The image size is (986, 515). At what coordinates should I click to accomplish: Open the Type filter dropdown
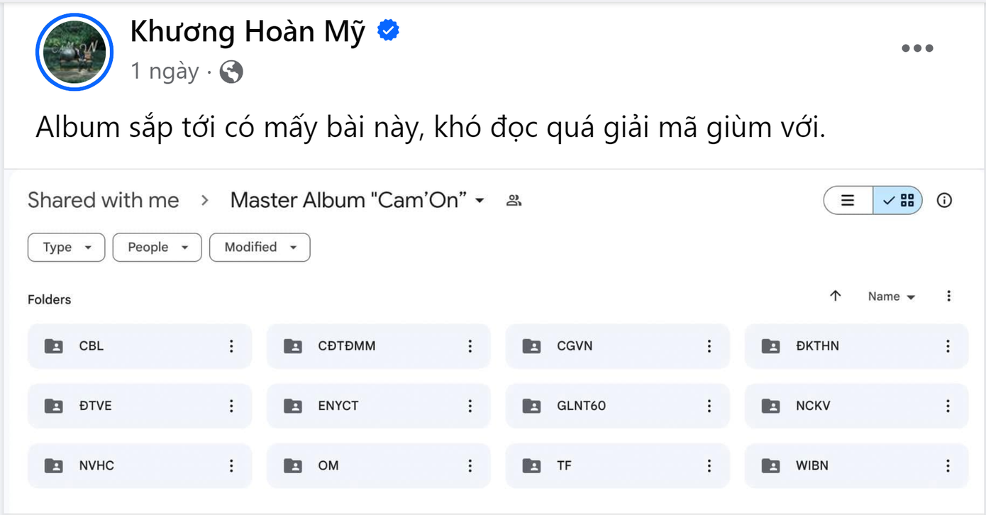pos(66,247)
